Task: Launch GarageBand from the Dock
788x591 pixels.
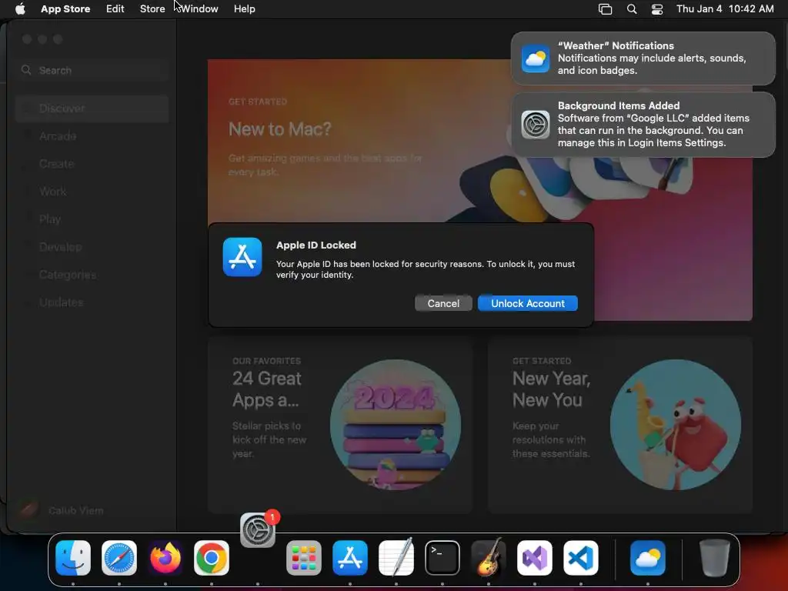Action: 489,558
